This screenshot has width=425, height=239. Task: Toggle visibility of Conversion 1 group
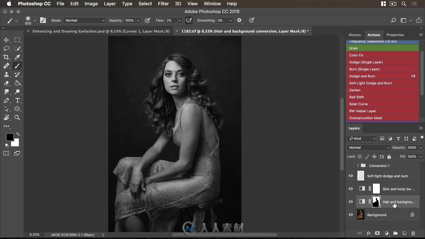pos(351,165)
